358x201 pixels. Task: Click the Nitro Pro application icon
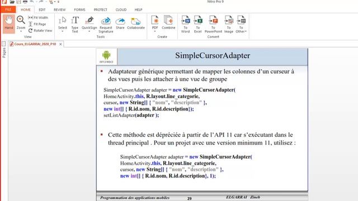tap(4, 2)
